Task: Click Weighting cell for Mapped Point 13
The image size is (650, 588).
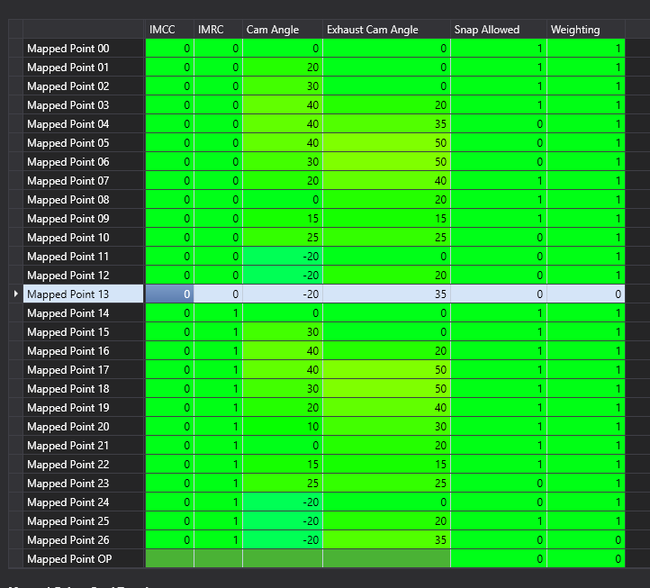Action: click(586, 294)
